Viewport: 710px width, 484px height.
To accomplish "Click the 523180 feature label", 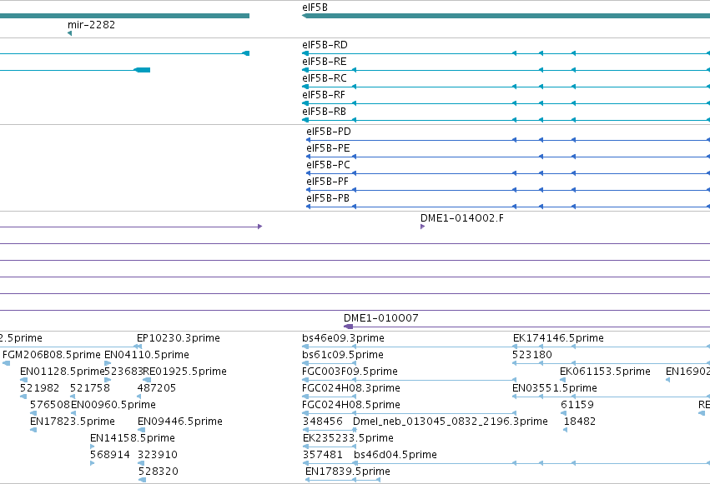I will click(532, 355).
